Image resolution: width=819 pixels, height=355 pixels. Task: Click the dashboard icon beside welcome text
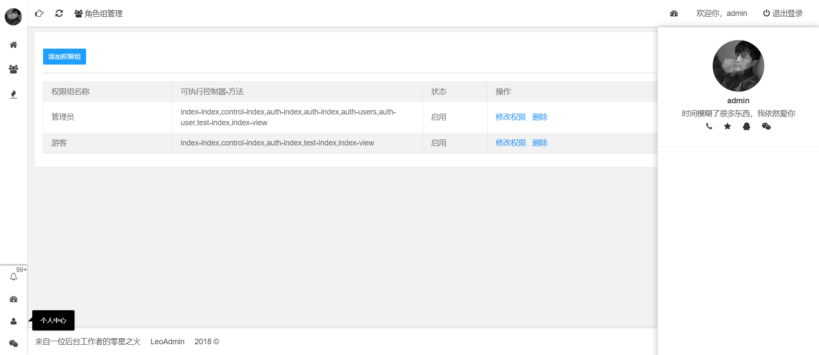click(674, 13)
